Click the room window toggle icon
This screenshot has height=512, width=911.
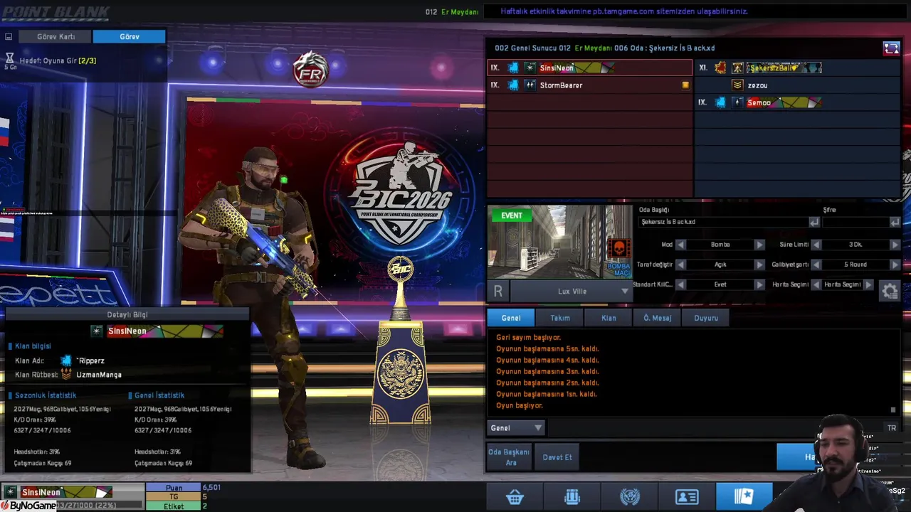click(891, 48)
